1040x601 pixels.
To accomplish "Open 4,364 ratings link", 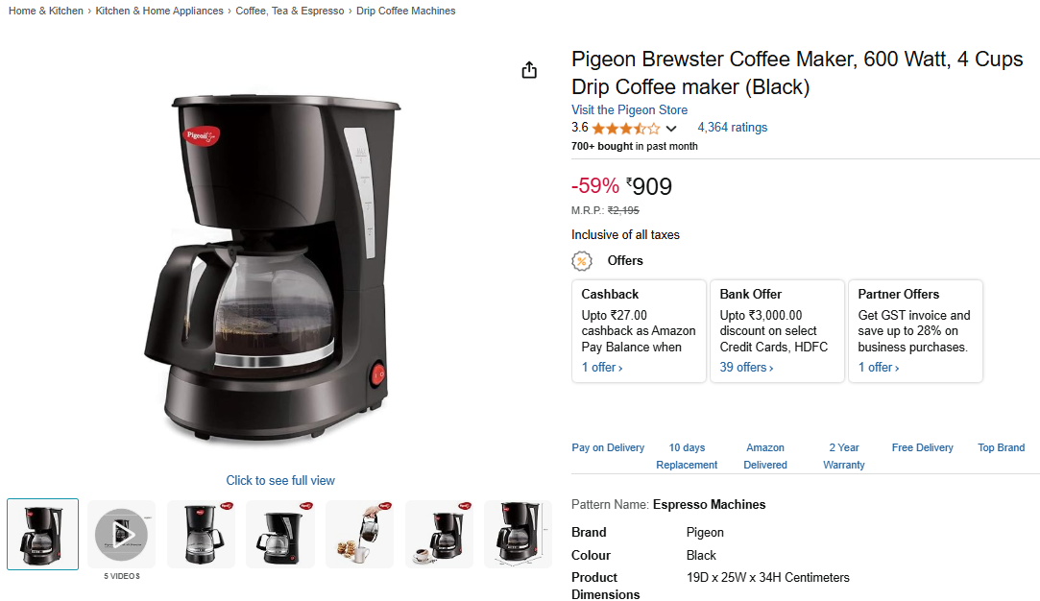I will (733, 128).
